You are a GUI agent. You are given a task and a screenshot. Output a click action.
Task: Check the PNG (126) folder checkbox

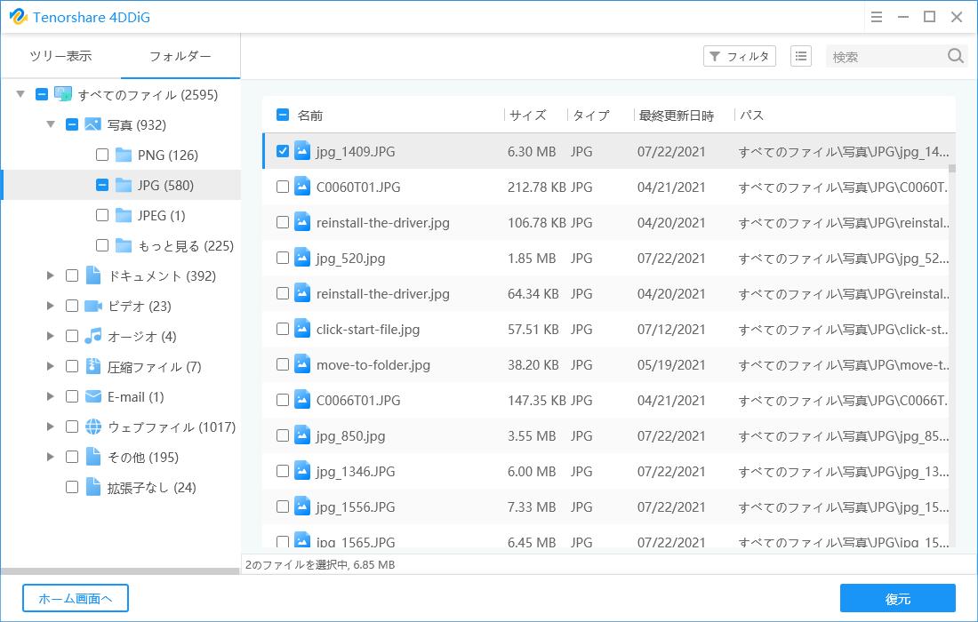(102, 155)
